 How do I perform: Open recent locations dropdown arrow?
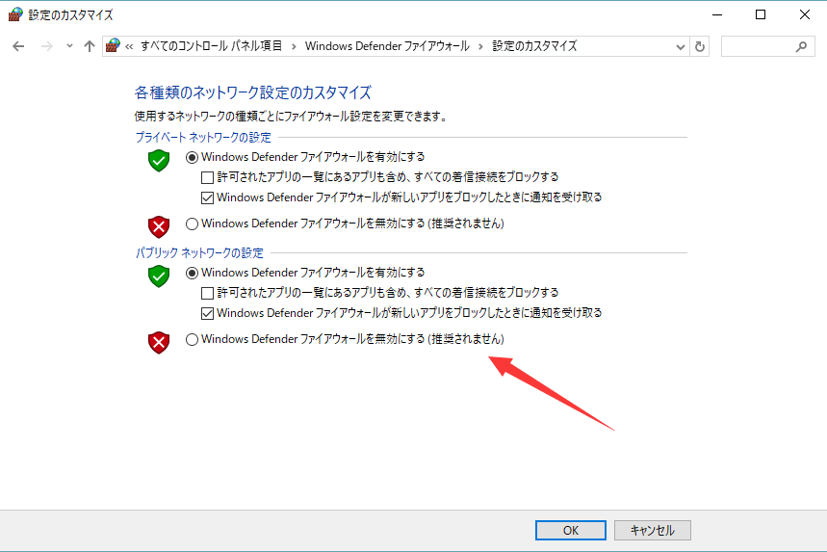pyautogui.click(x=69, y=46)
